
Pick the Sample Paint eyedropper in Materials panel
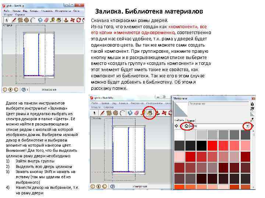252,120
